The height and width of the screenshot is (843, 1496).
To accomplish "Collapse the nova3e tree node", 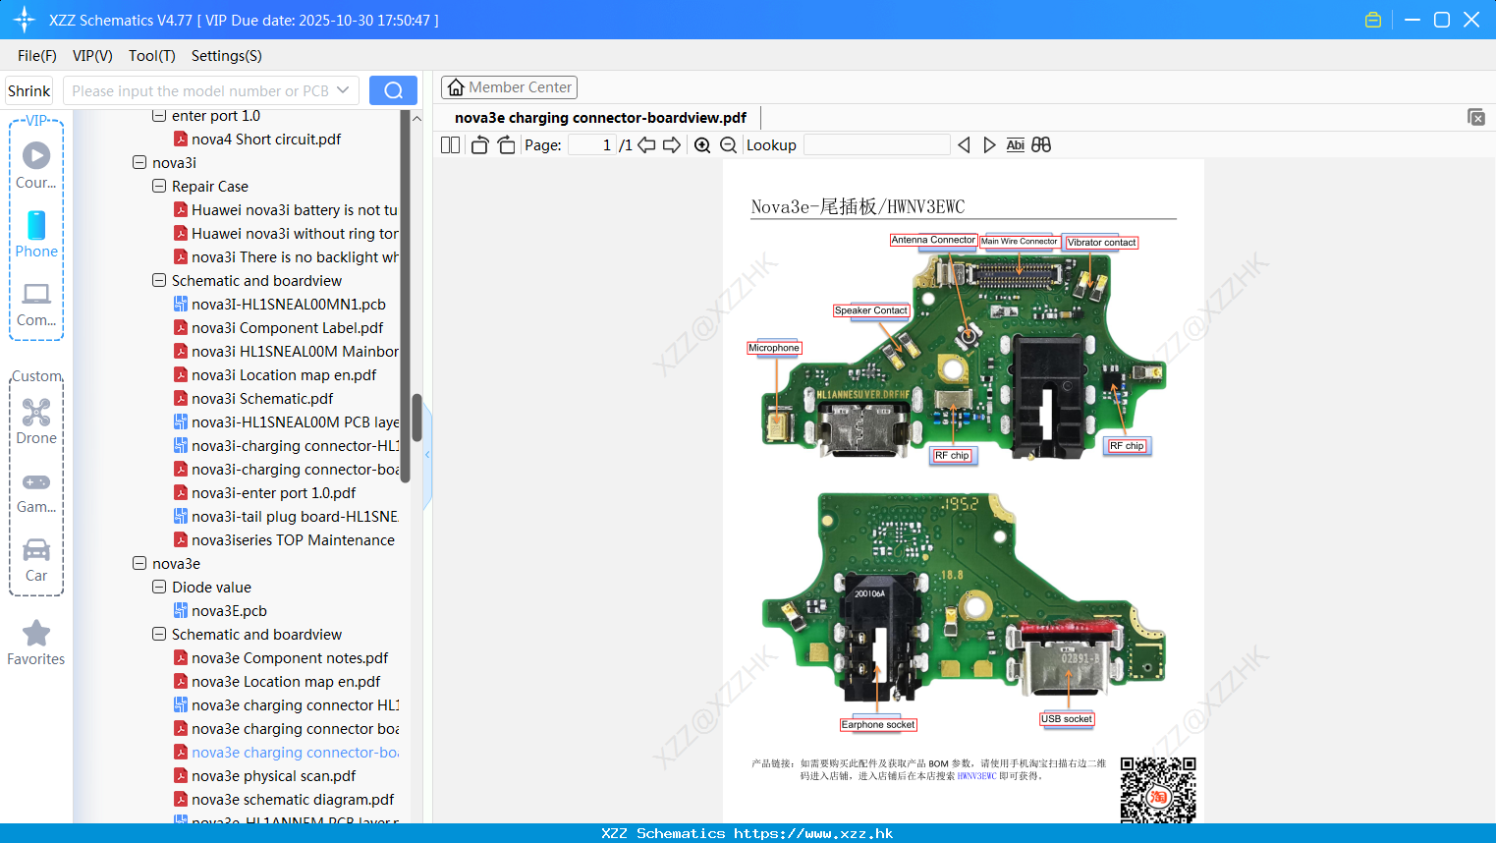I will 139,563.
